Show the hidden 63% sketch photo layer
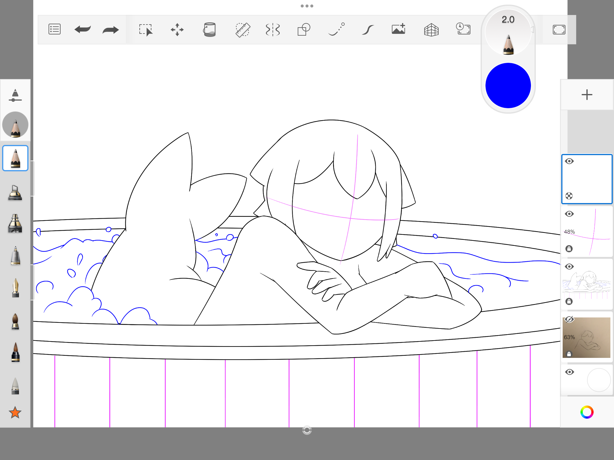Screen dimensions: 614x460 569,319
